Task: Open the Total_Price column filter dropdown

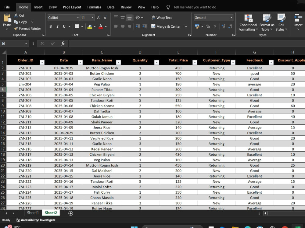Action: coord(195,62)
